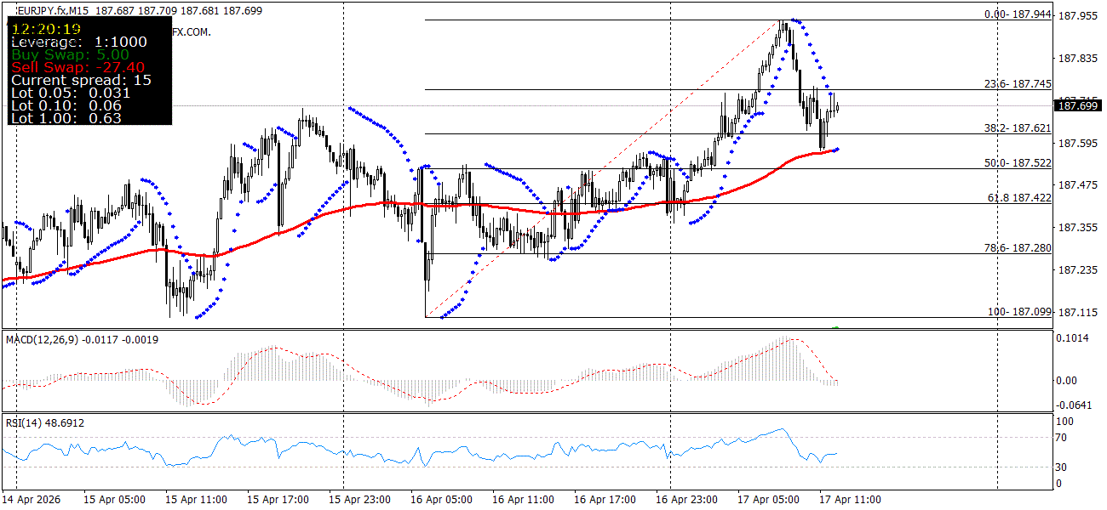Click RSI scale value 70
The image size is (1107, 510).
coord(1063,439)
